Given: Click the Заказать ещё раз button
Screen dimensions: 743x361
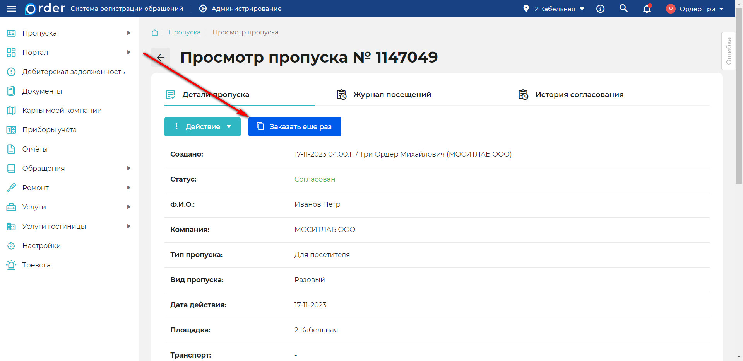Looking at the screenshot, I should (x=294, y=126).
